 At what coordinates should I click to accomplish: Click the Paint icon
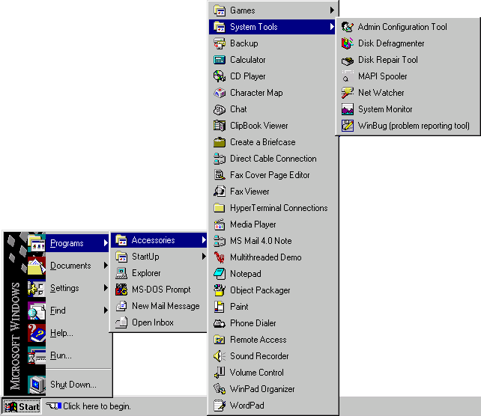coord(220,307)
